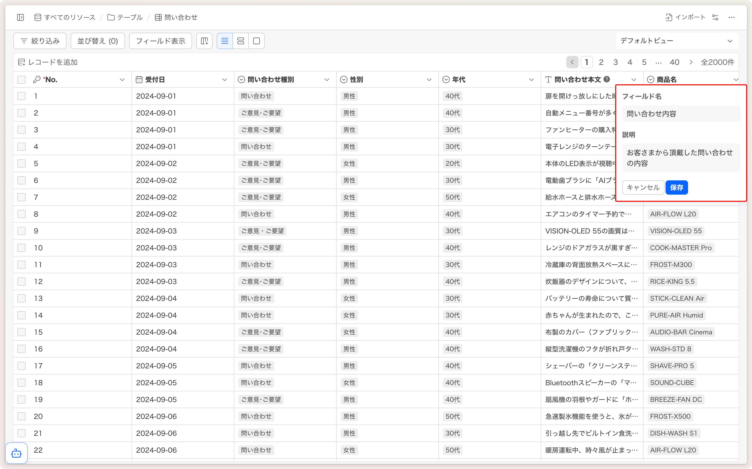Tick the checkbox for row 12
Screen dimensions: 752x469
(x=21, y=281)
